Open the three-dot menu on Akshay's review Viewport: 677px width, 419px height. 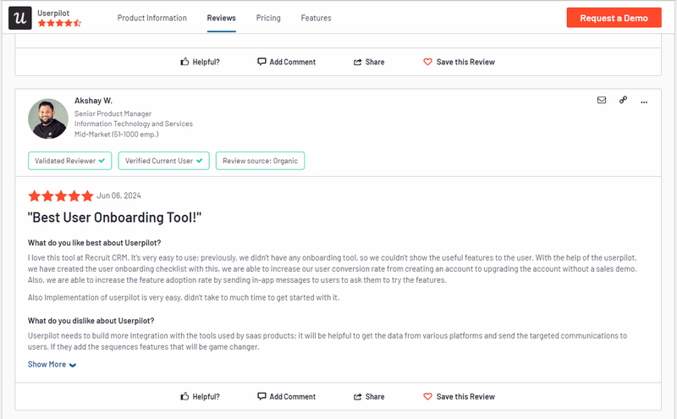click(x=644, y=102)
